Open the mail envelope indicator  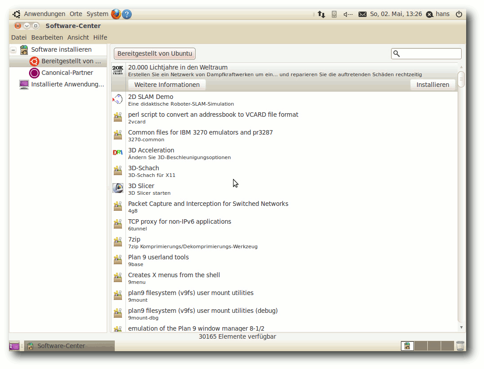363,14
